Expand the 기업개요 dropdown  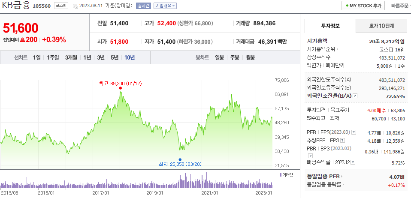pyautogui.click(x=165, y=6)
